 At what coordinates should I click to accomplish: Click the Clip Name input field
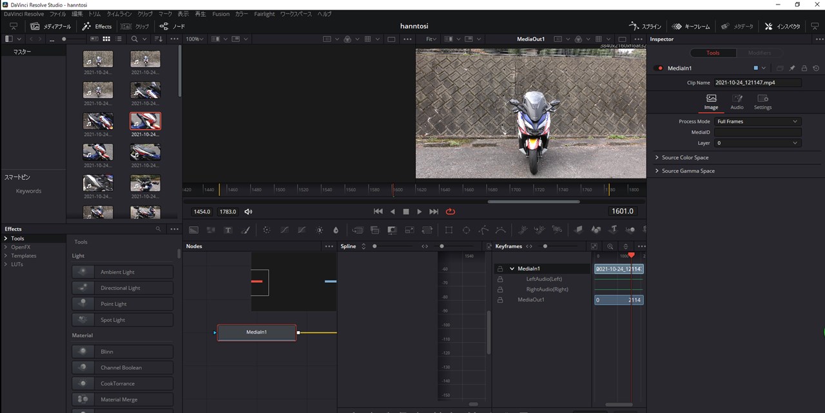click(x=757, y=82)
